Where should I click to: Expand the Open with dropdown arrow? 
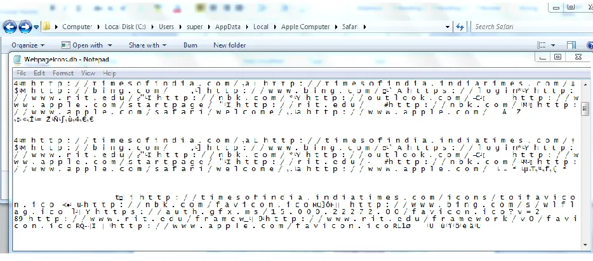pyautogui.click(x=110, y=45)
